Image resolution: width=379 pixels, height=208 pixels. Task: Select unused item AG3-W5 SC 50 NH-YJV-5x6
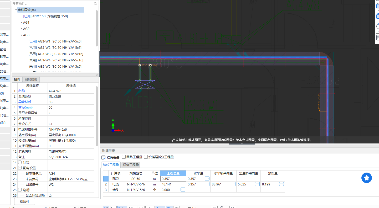point(55,67)
